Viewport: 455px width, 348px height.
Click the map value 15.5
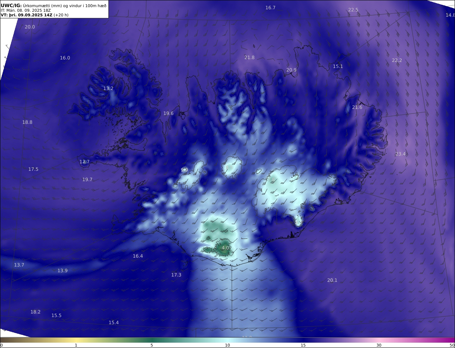click(57, 316)
